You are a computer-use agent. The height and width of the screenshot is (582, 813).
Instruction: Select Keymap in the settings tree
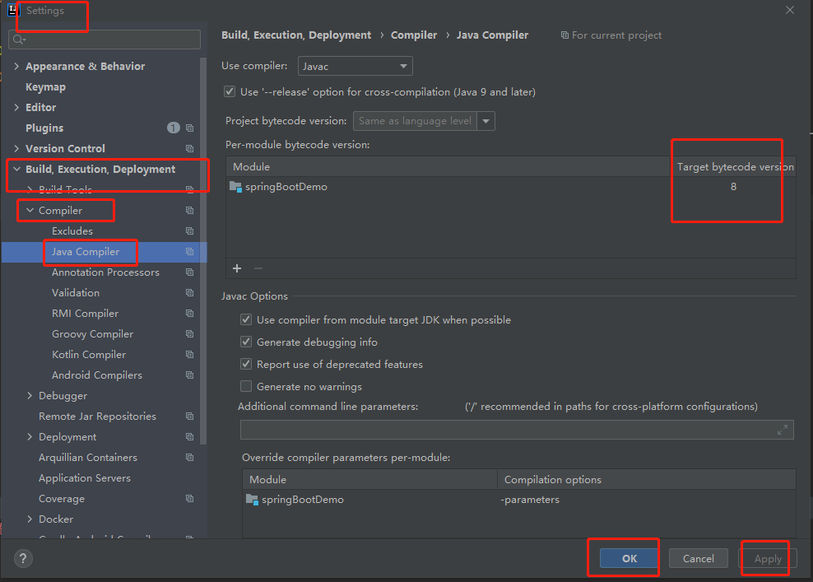45,87
